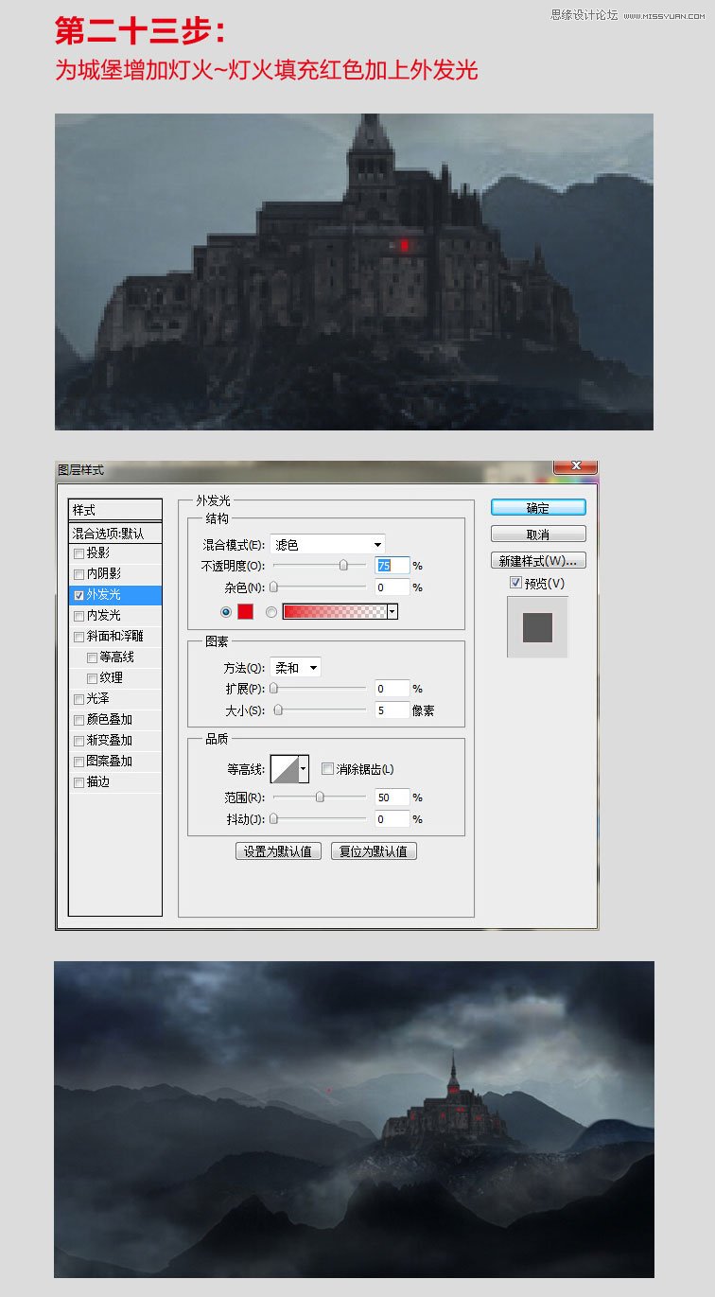Screen dimensions: 715x1297
Task: Click the 不透明度 opacity value field
Action: (x=392, y=565)
